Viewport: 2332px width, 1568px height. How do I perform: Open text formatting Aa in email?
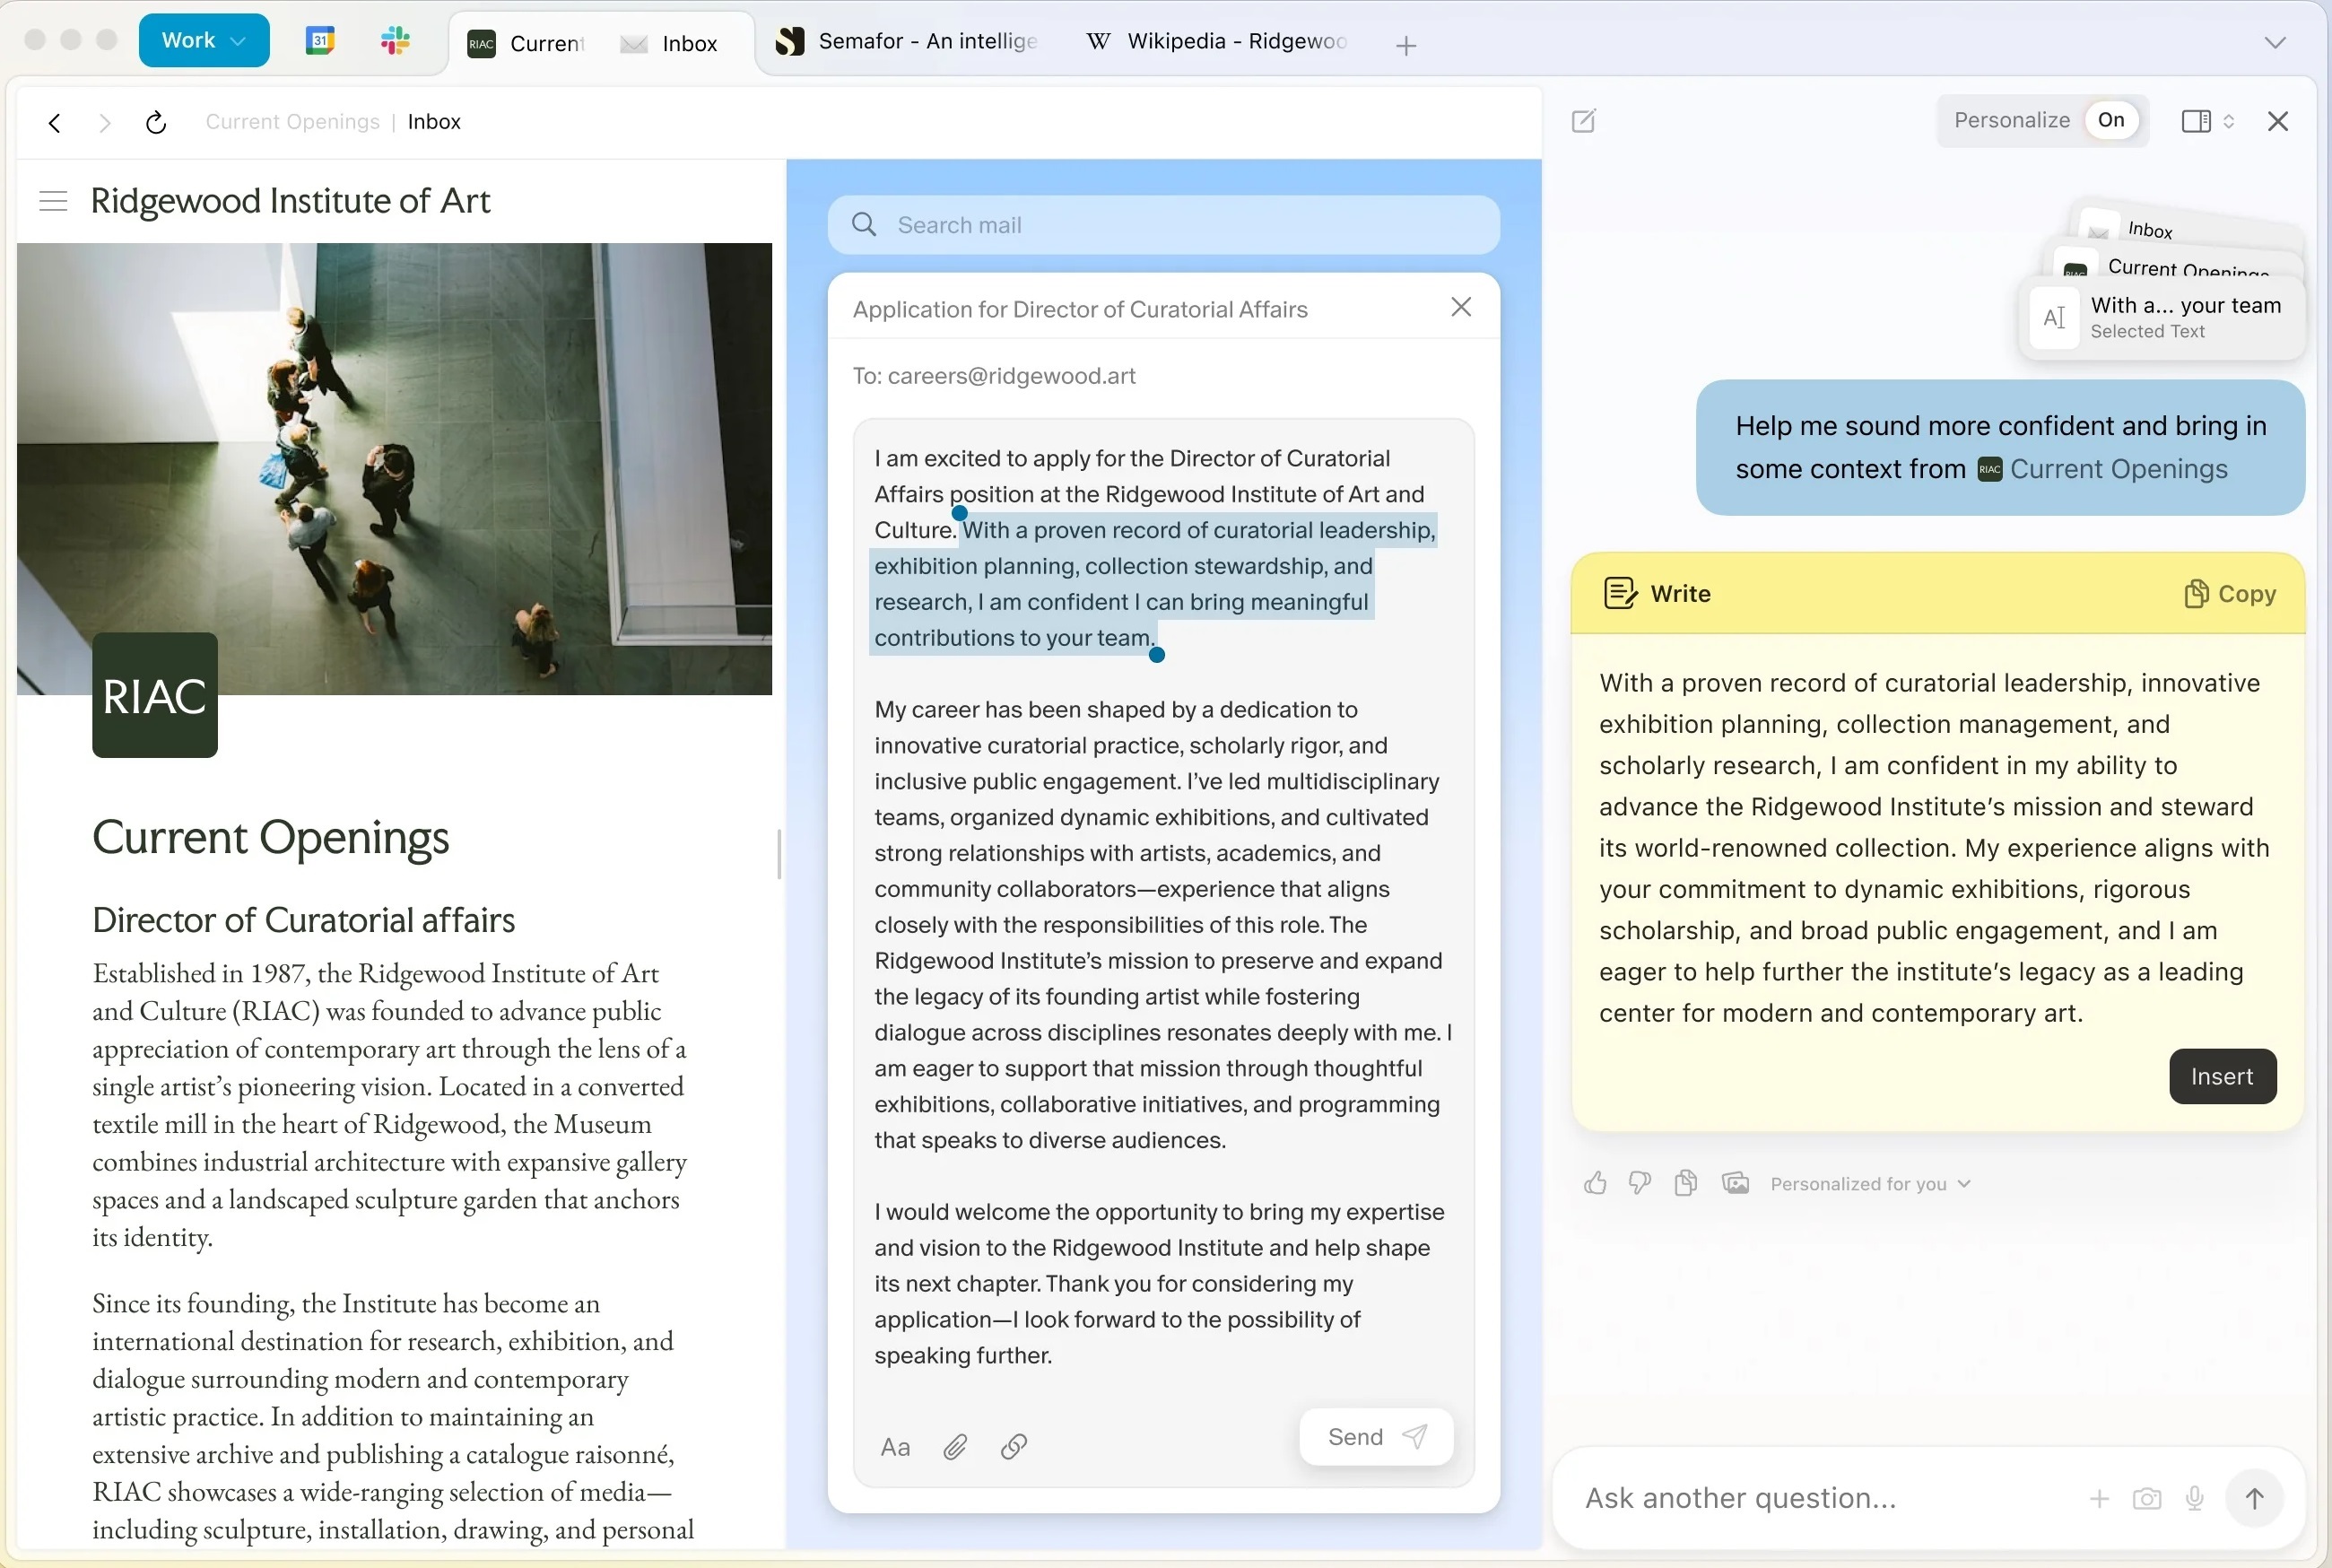tap(894, 1446)
